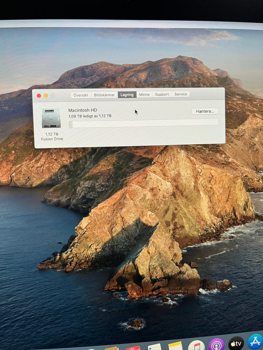Open the Music app in the Dock
263x350 pixels.
point(196,345)
